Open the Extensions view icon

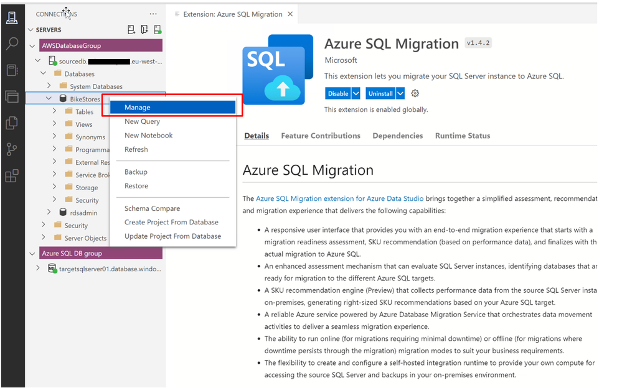click(x=12, y=175)
